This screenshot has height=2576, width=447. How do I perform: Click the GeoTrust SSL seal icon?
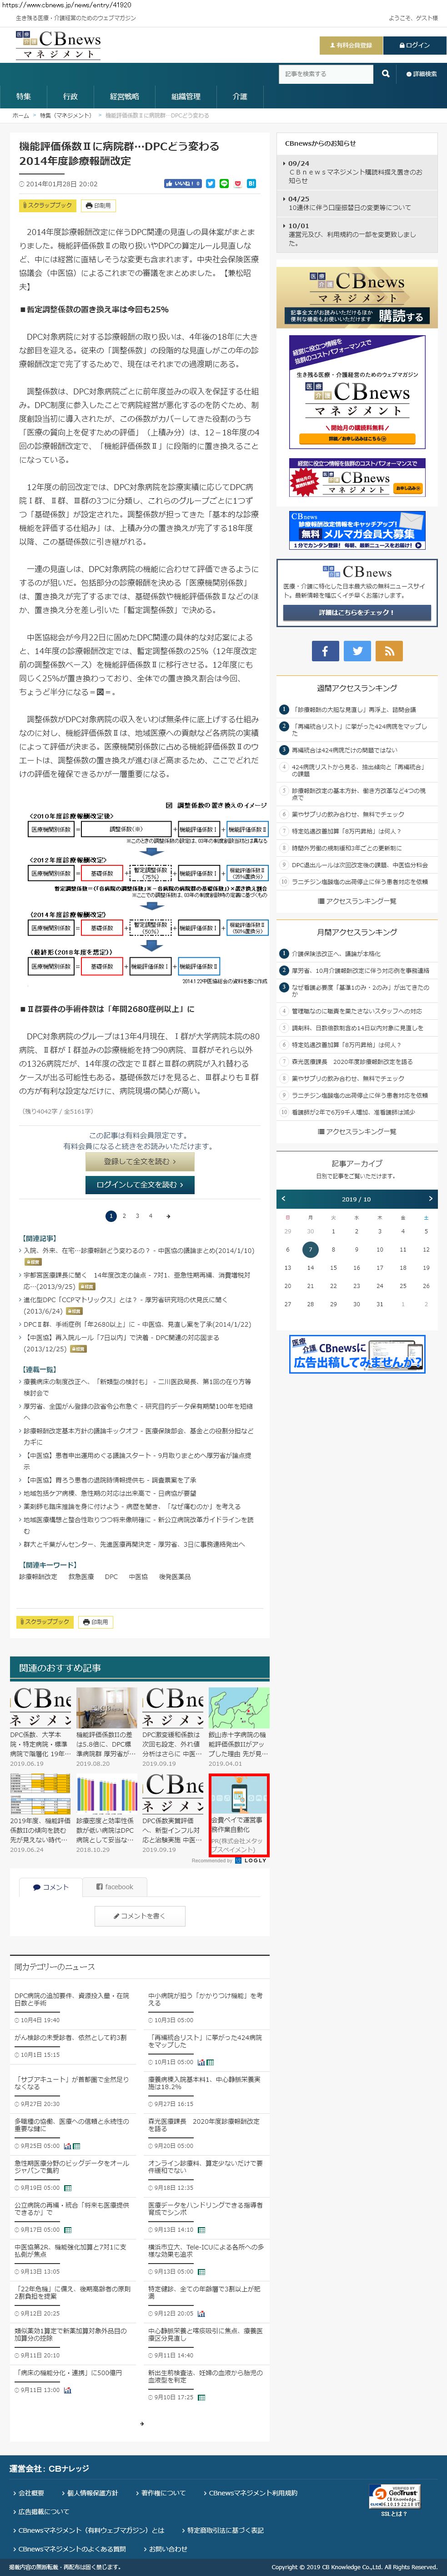(x=394, y=2496)
